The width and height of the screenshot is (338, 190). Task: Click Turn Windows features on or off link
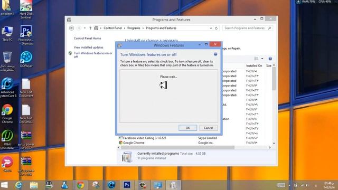pyautogui.click(x=93, y=55)
